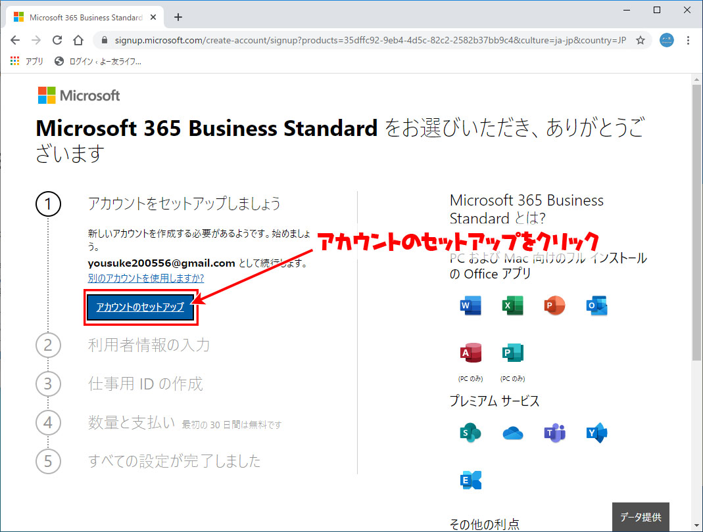Click the page vertical scrollbar
Image resolution: width=703 pixels, height=532 pixels.
[x=696, y=223]
